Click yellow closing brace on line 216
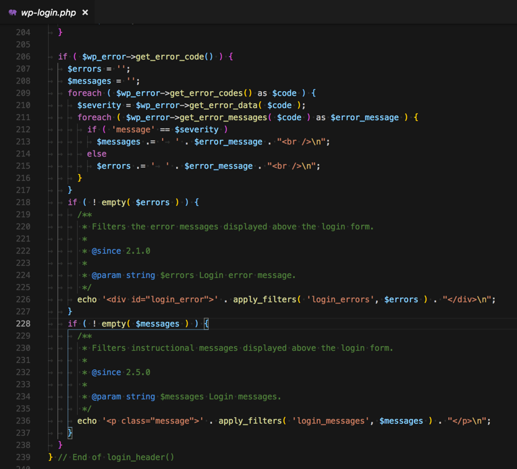The width and height of the screenshot is (517, 469). point(80,178)
